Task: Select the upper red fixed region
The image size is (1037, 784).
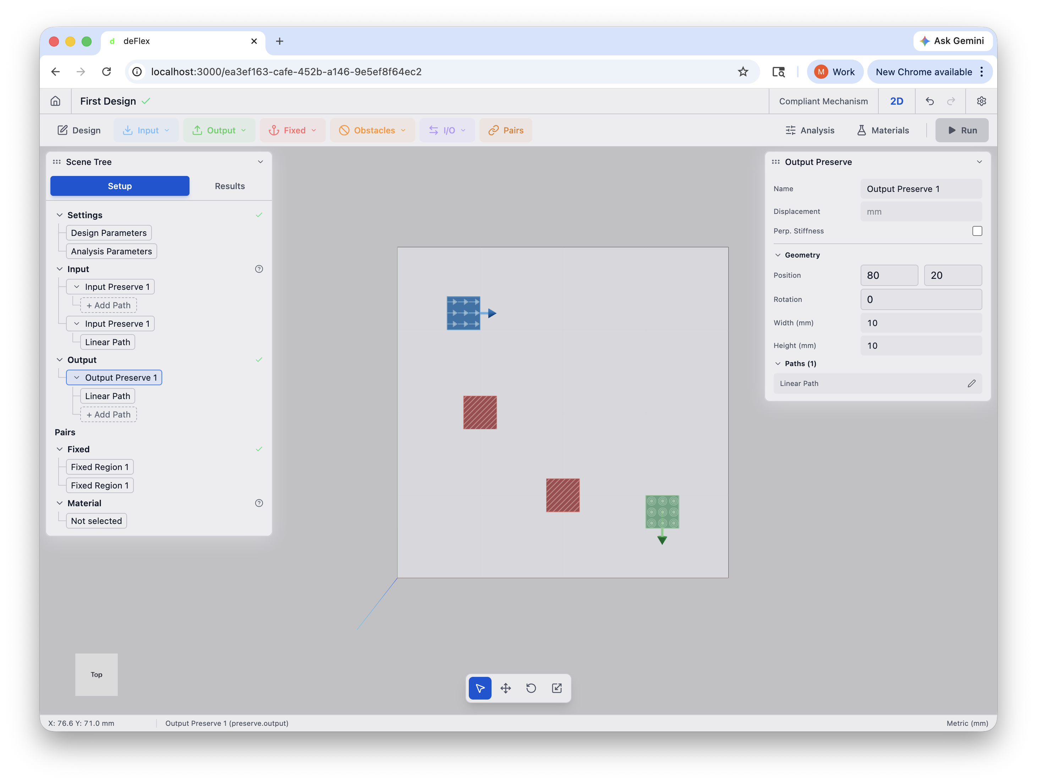Action: [x=479, y=412]
